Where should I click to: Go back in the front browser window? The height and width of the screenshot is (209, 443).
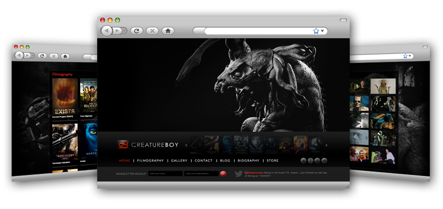point(107,31)
